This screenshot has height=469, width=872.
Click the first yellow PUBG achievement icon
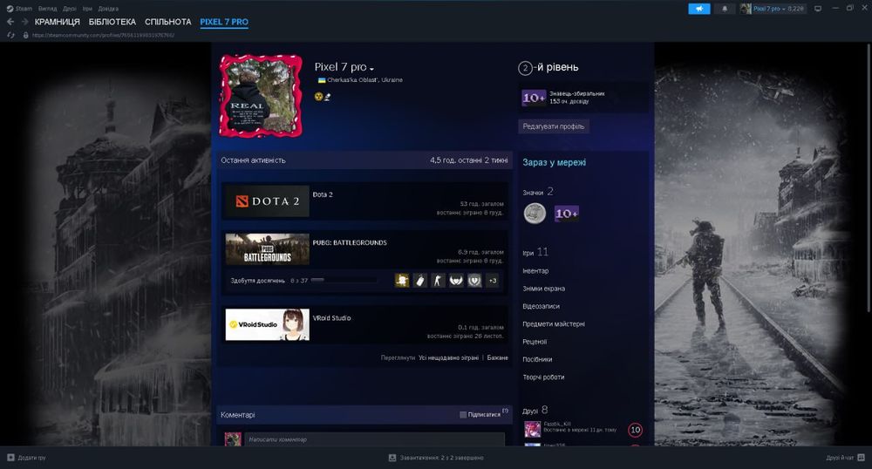(x=402, y=281)
